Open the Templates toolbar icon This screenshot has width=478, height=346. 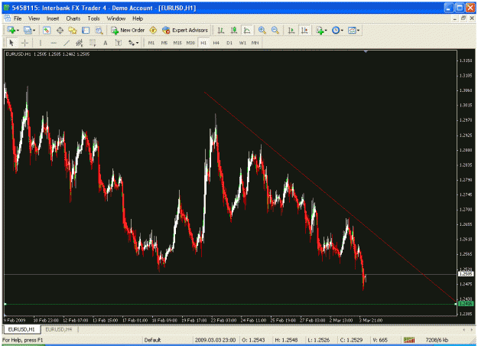coord(352,30)
